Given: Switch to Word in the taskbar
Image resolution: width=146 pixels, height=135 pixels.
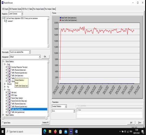Looking at the screenshot, I should 76,132.
